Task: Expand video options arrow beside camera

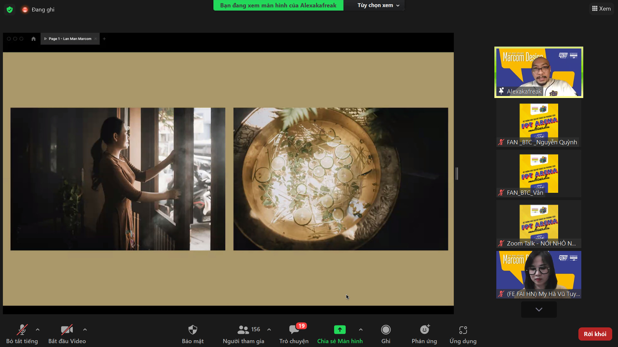Action: tap(85, 330)
